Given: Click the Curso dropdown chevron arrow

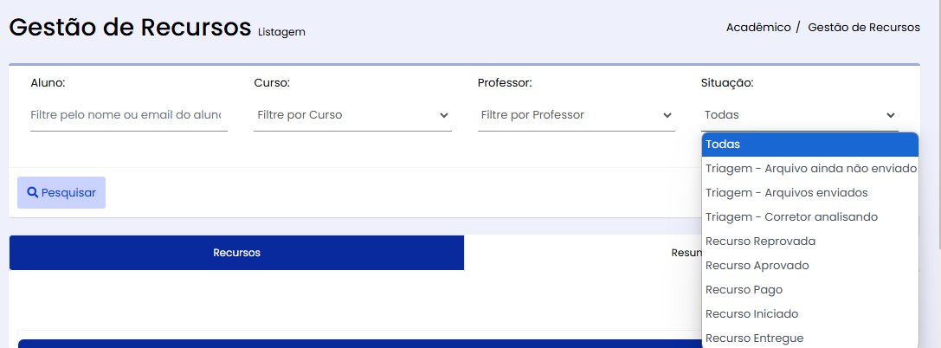Looking at the screenshot, I should pos(443,115).
